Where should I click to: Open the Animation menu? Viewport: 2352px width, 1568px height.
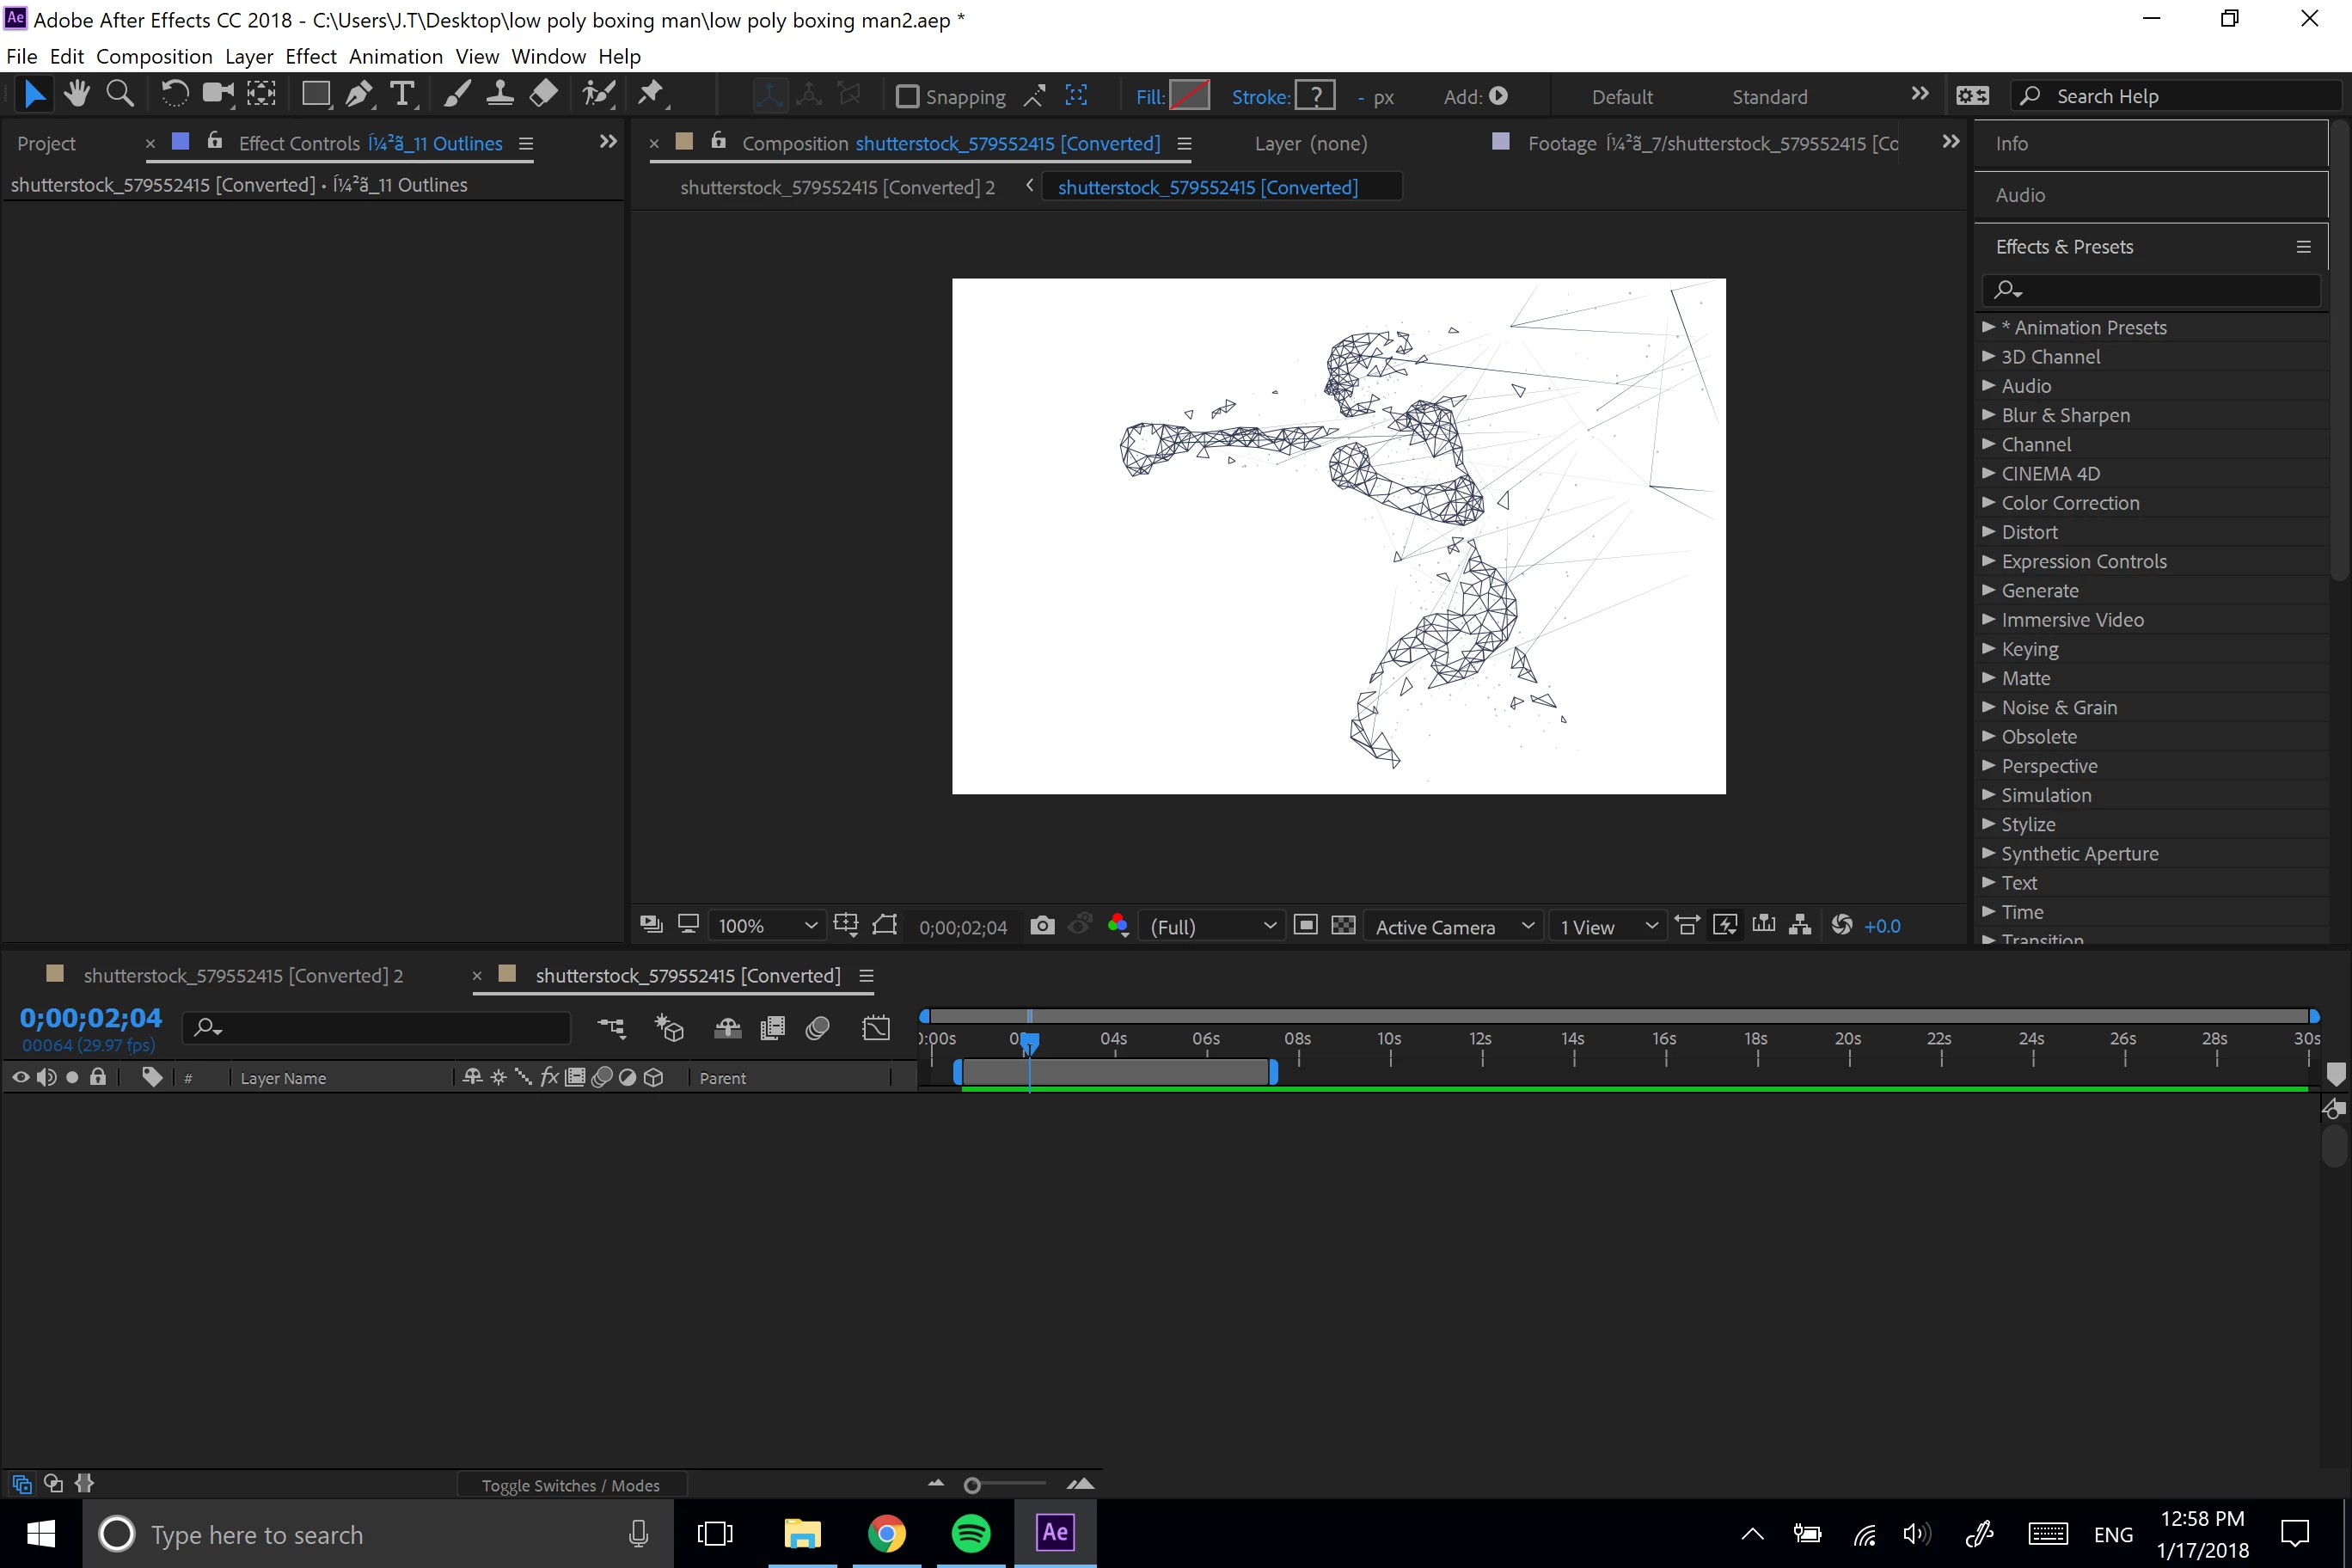click(x=395, y=57)
